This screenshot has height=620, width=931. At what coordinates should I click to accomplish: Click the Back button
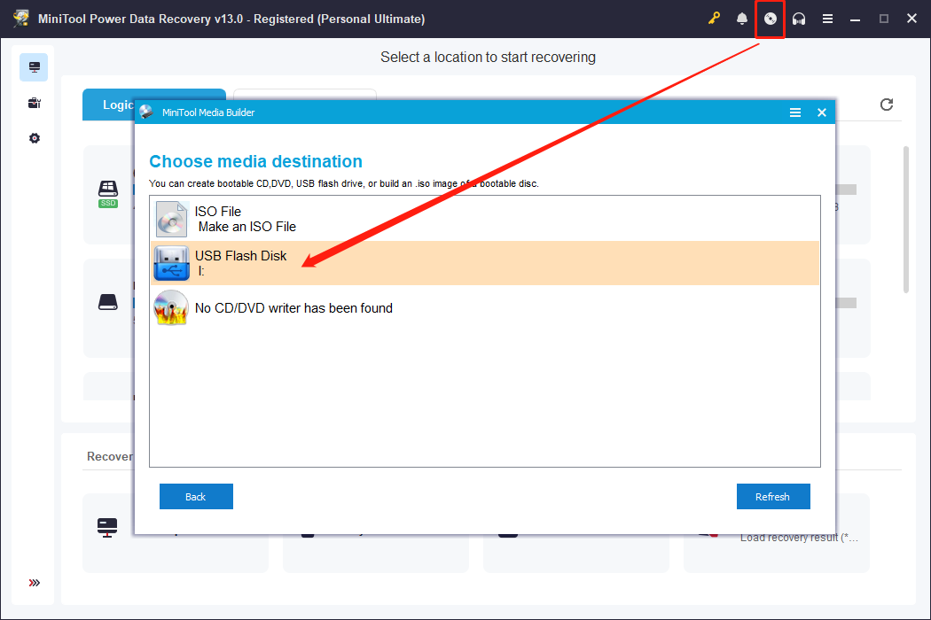[x=196, y=497]
